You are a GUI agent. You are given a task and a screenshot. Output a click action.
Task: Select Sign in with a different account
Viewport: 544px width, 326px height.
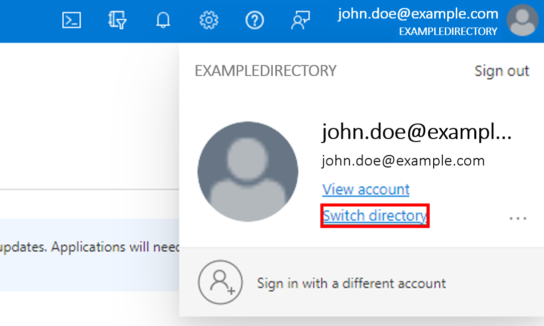[x=351, y=283]
